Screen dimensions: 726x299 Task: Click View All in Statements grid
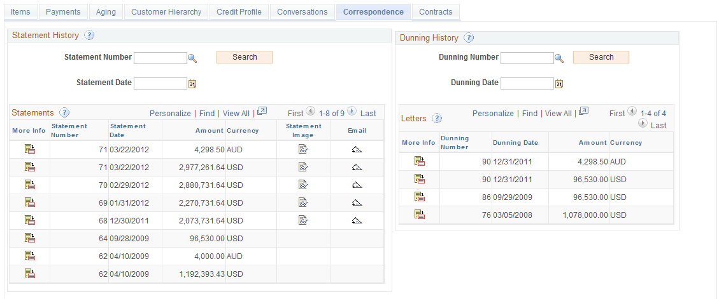pos(236,114)
